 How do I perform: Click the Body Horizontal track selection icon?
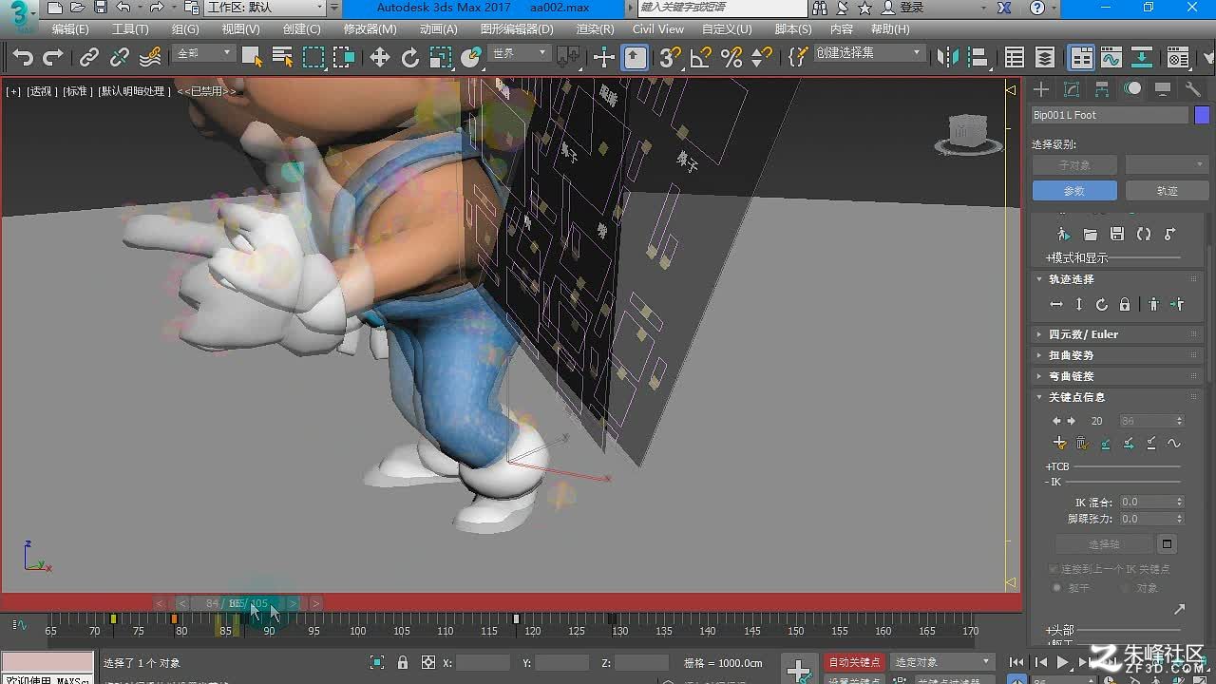coord(1056,305)
